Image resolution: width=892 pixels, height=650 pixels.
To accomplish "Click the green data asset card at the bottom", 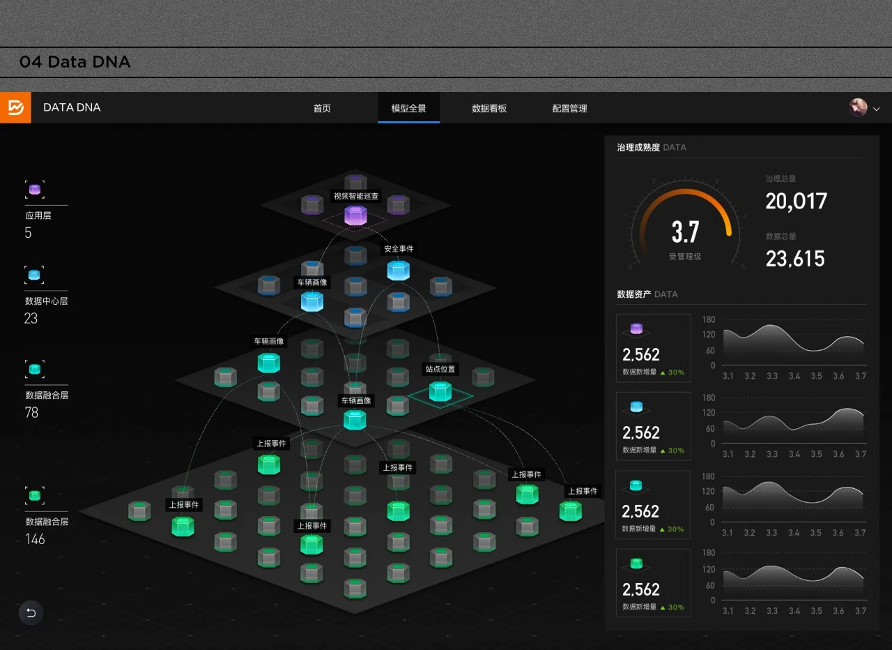I will point(653,583).
